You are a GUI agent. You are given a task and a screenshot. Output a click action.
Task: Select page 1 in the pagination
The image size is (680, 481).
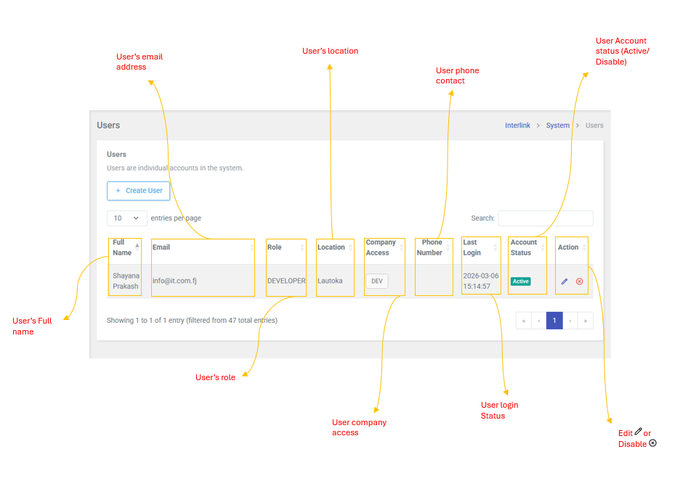(554, 320)
